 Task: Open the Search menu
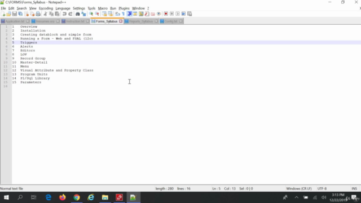[21, 8]
